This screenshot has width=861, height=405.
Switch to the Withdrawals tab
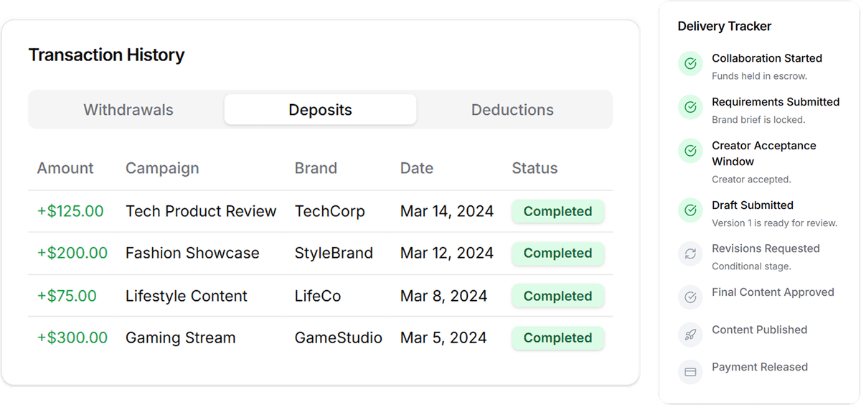point(128,110)
